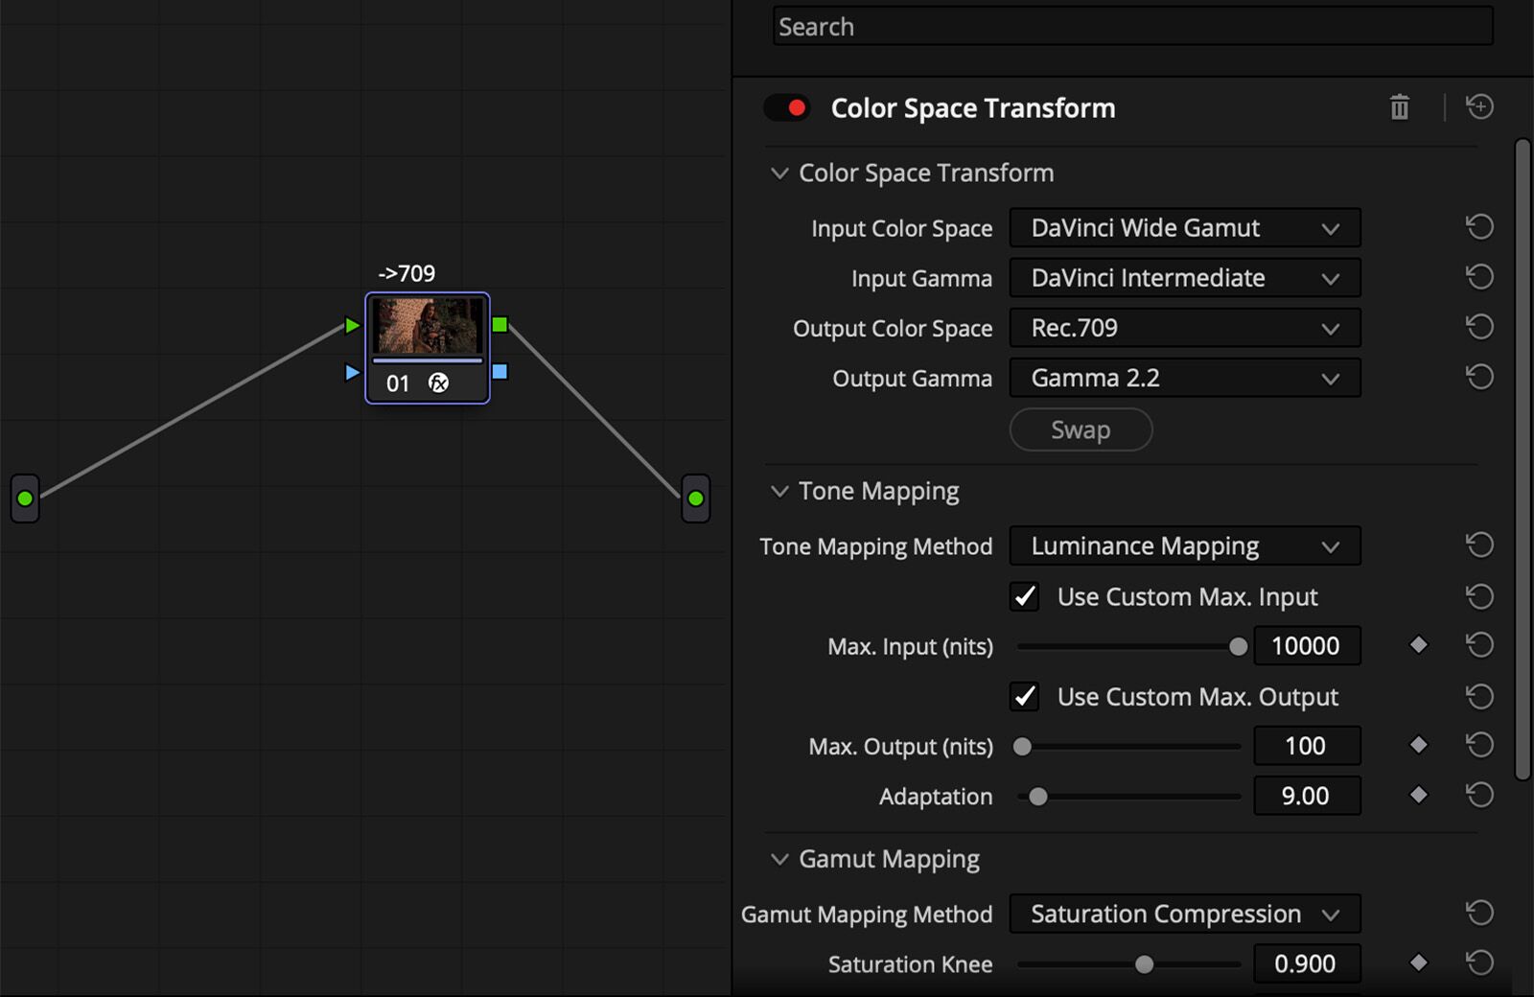
Task: Add keyframe for Saturation Knee
Action: pyautogui.click(x=1418, y=964)
